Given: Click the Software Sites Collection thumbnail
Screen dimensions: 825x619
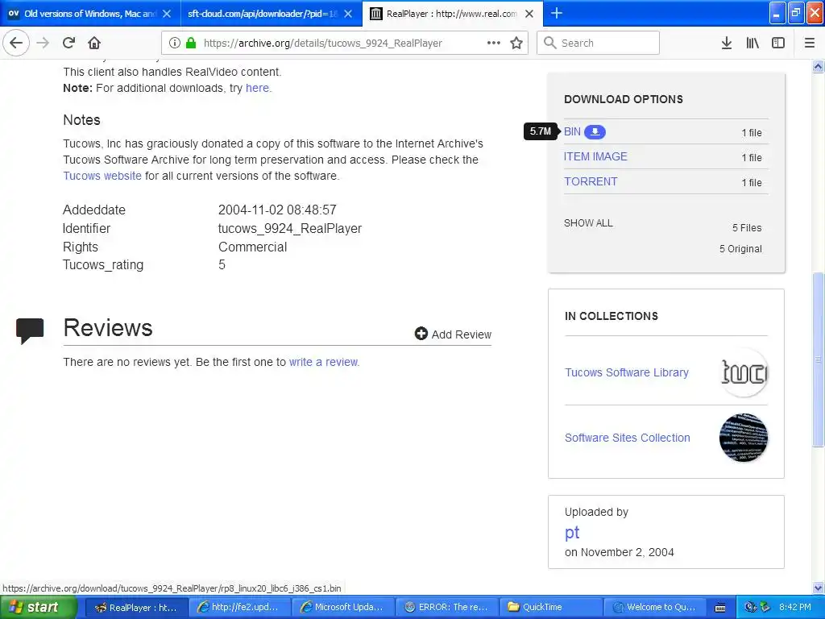Looking at the screenshot, I should tap(744, 438).
